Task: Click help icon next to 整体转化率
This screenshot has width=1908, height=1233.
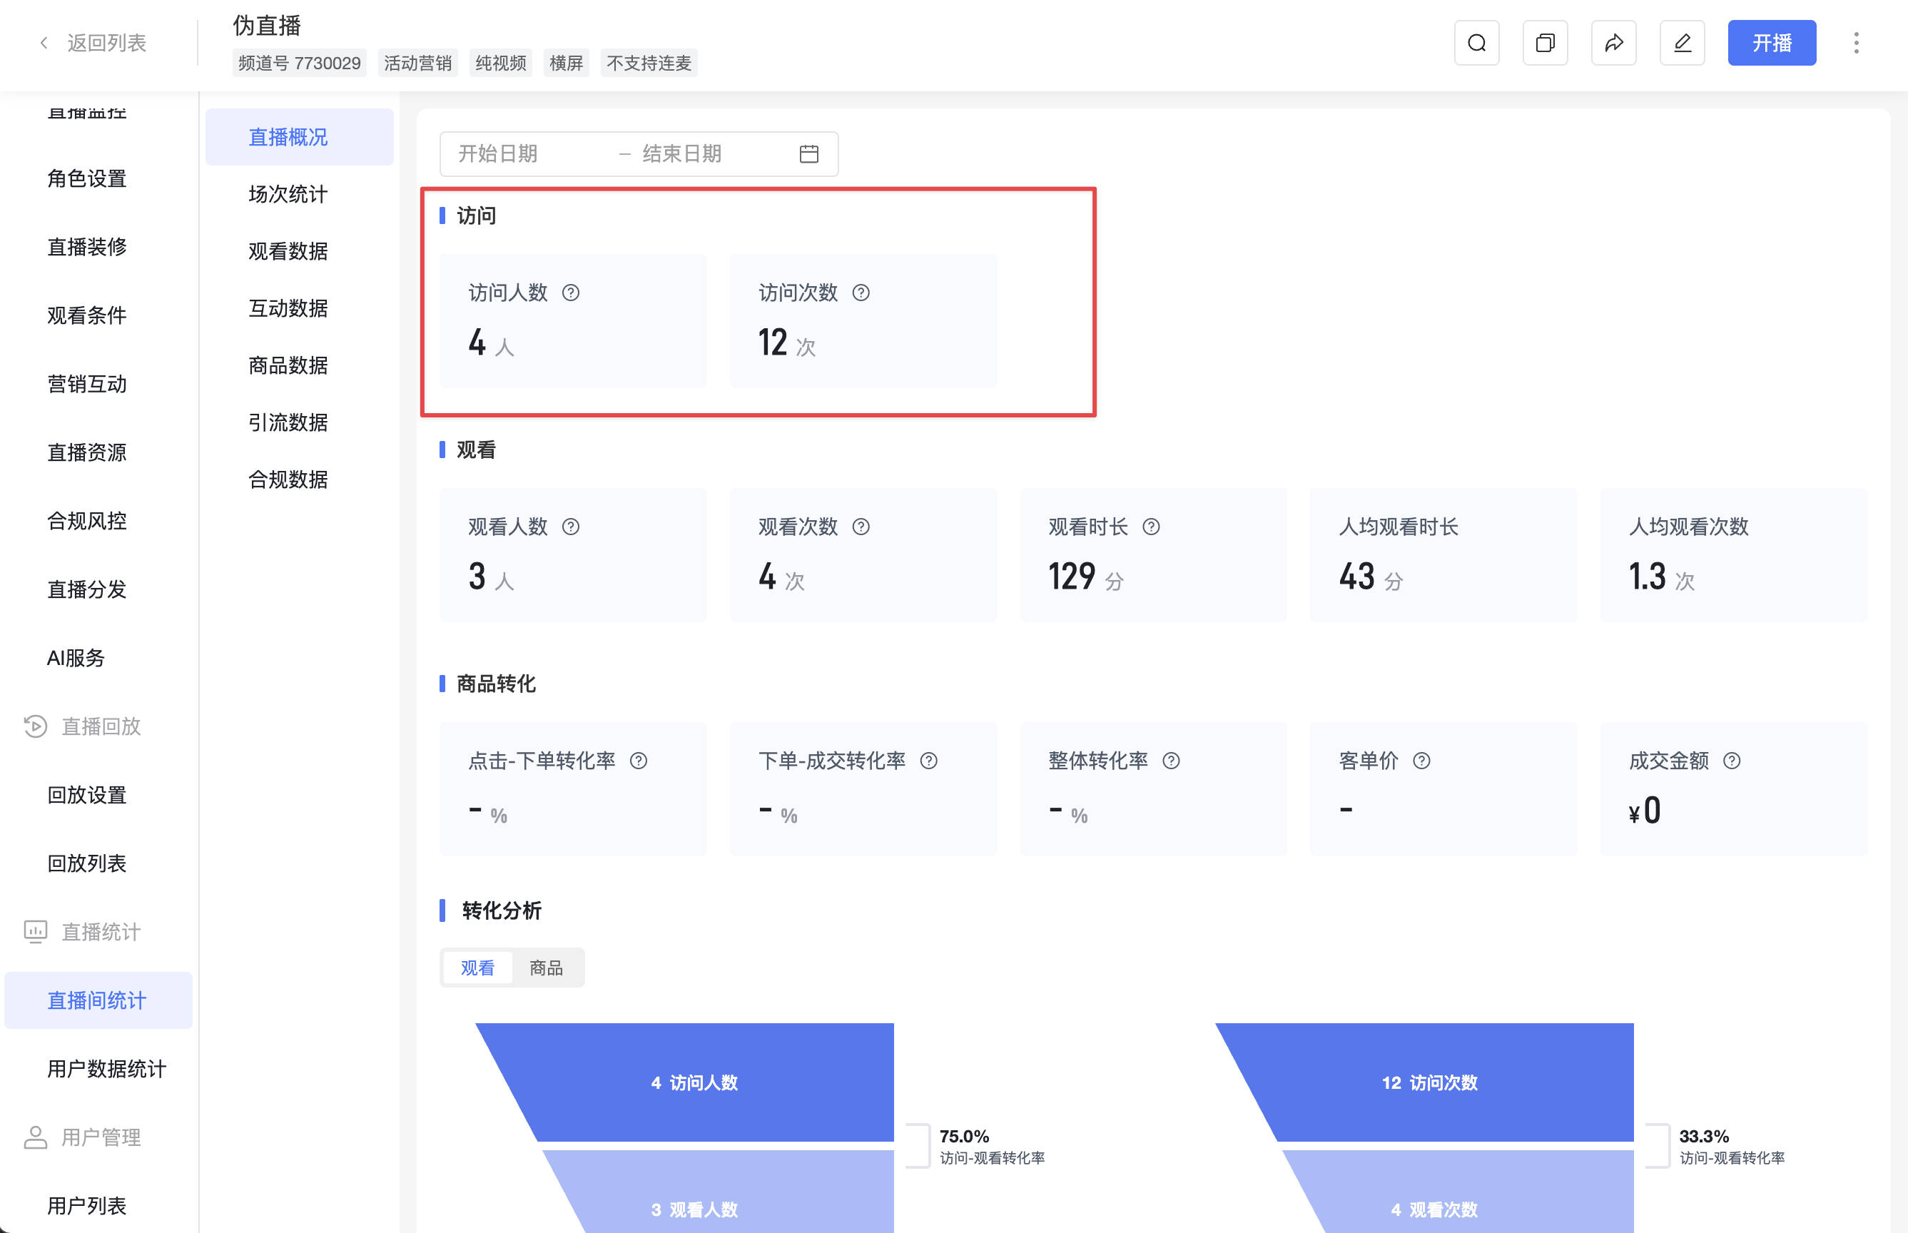Action: click(x=1171, y=761)
